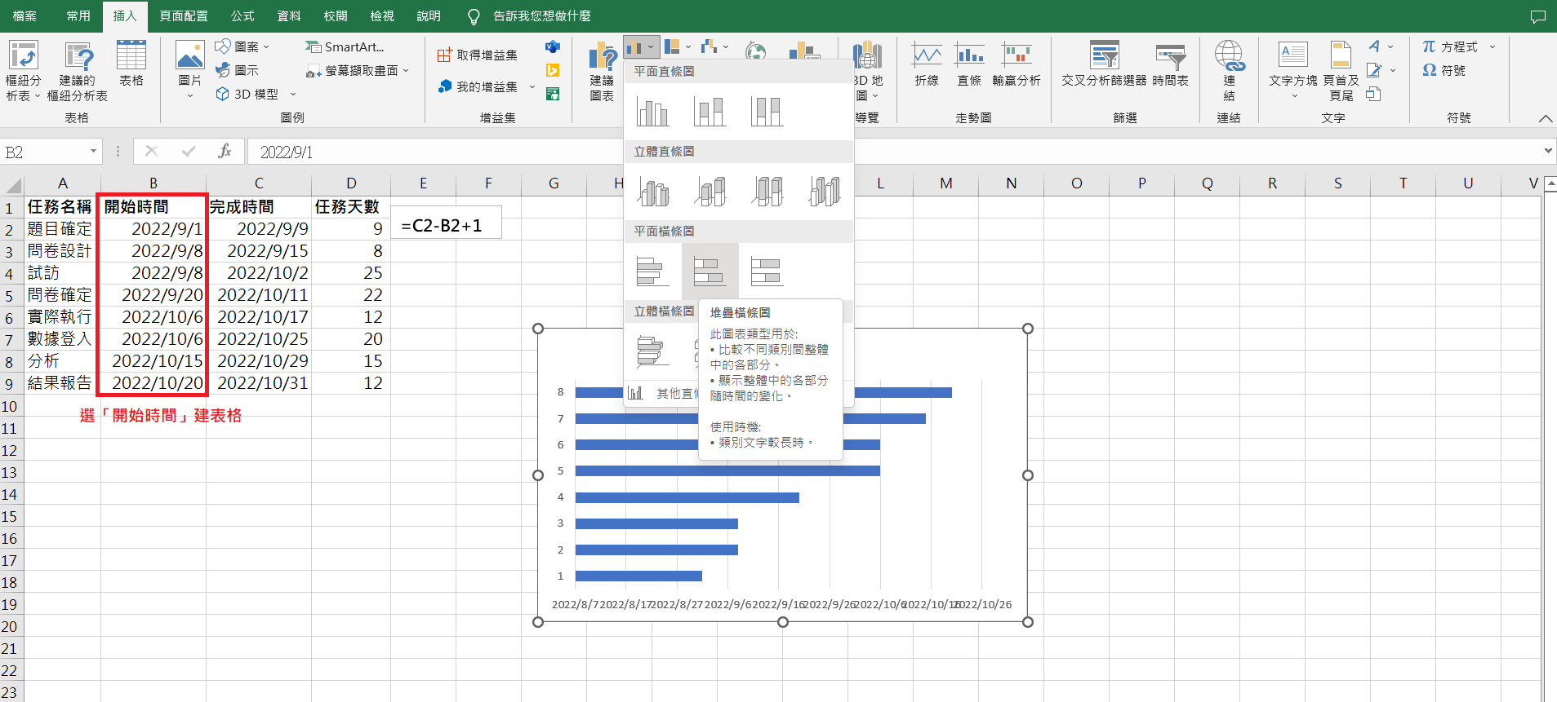
Task: Insert 直條 column sparkline
Action: click(x=969, y=64)
